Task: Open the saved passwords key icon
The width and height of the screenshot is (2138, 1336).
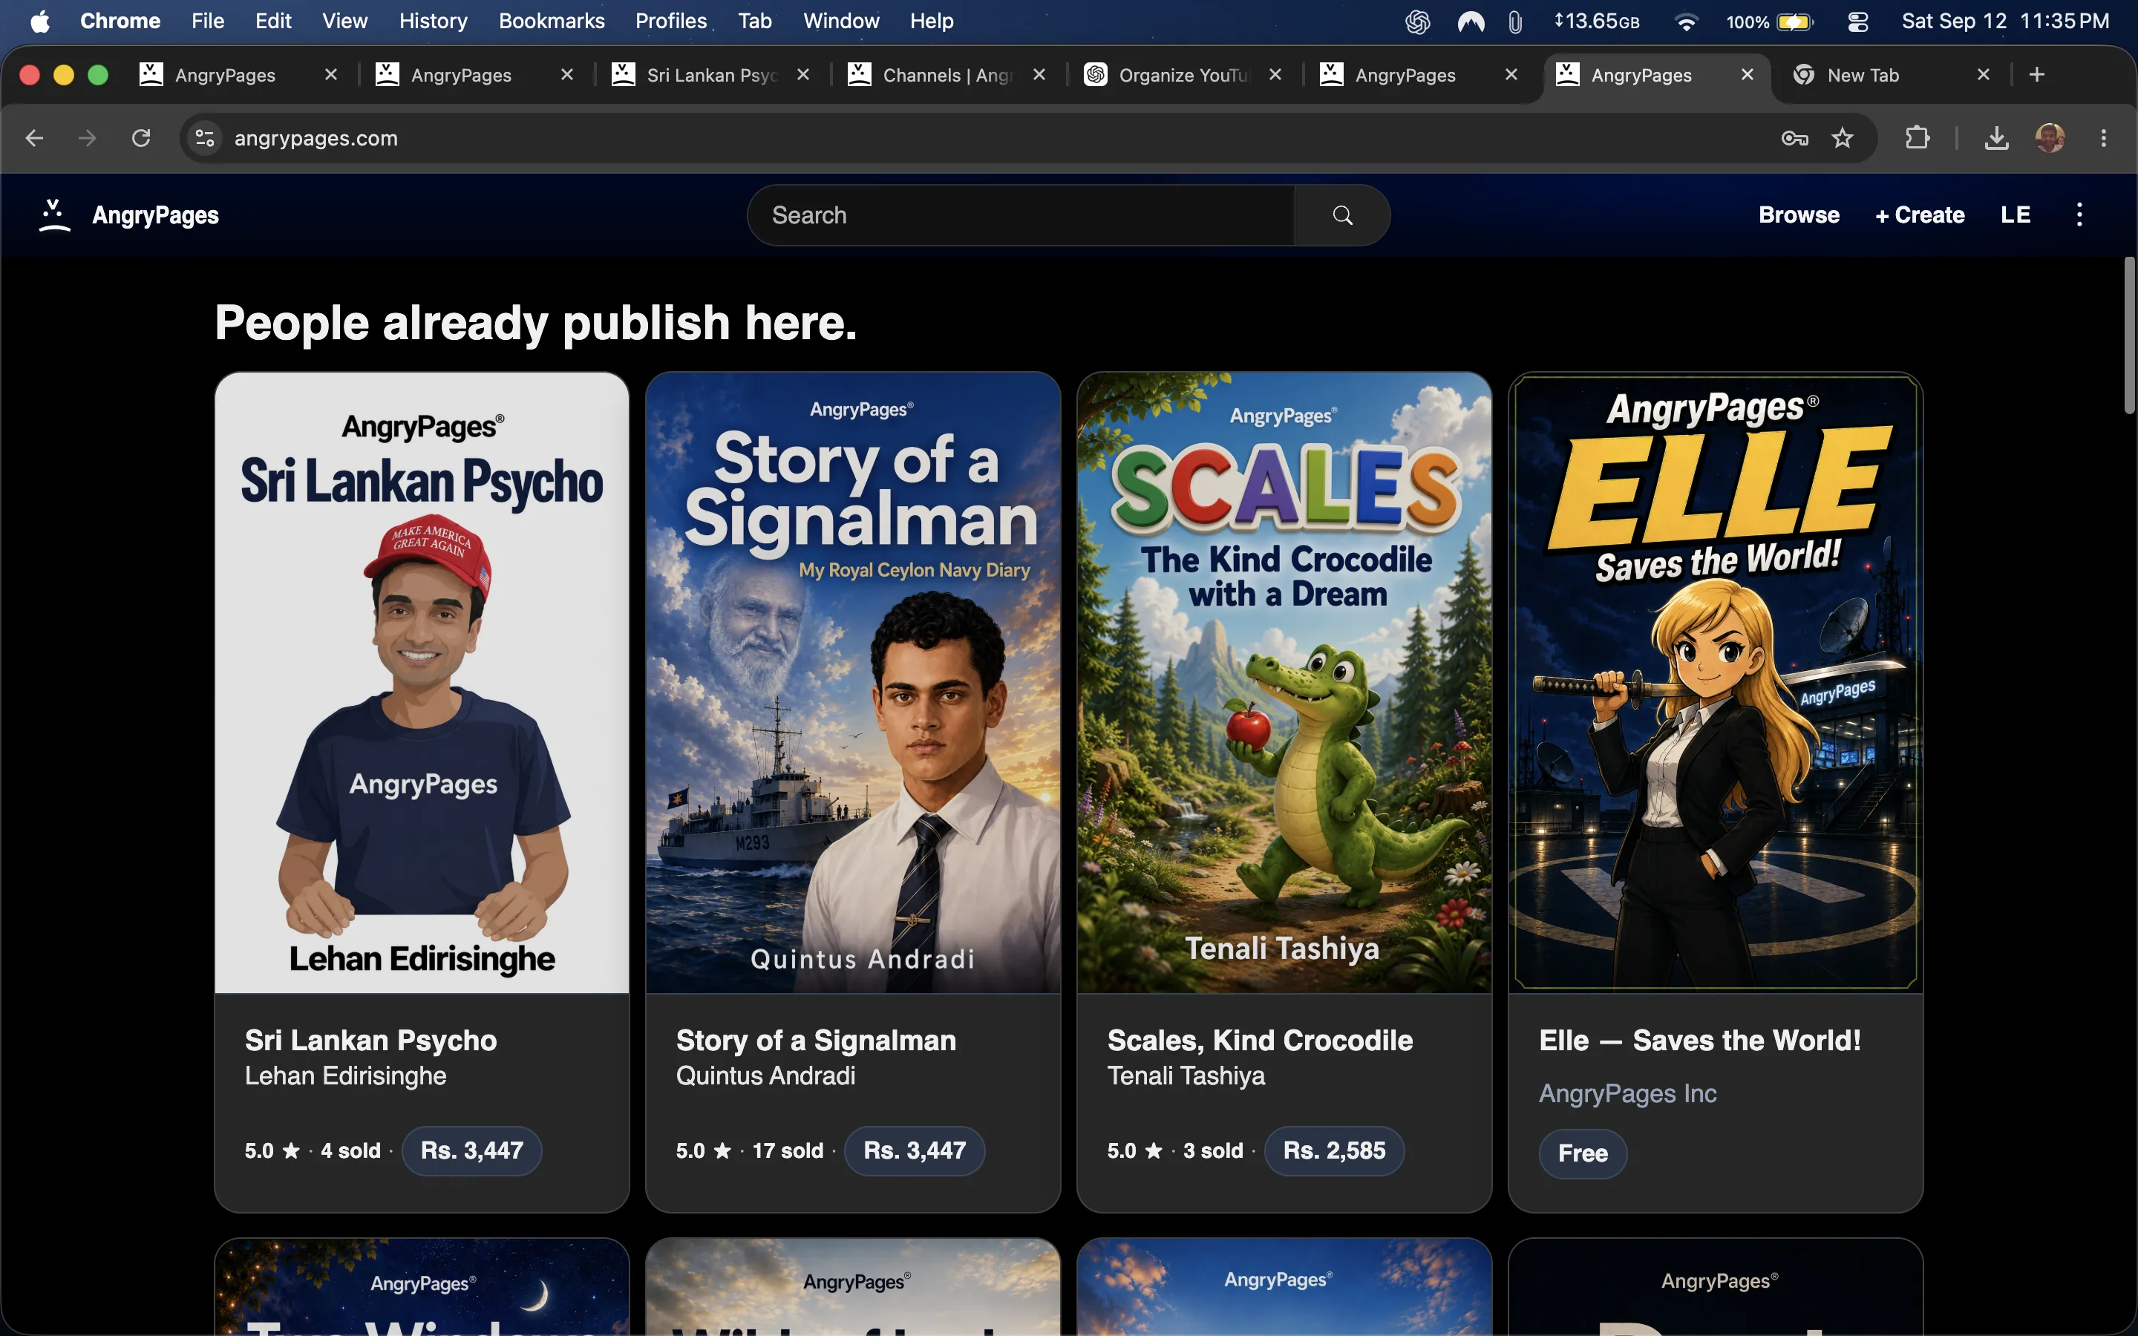Action: point(1794,138)
